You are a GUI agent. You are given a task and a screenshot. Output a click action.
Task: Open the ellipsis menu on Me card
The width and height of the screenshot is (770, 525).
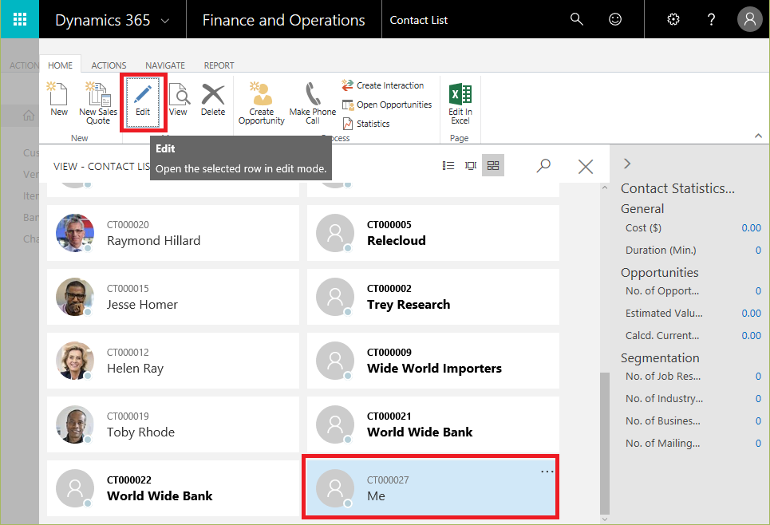point(547,472)
